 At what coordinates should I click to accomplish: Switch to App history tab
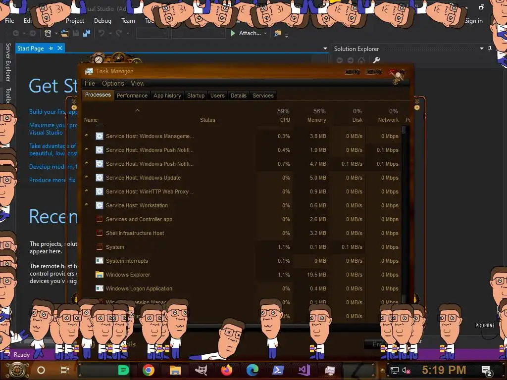[167, 95]
